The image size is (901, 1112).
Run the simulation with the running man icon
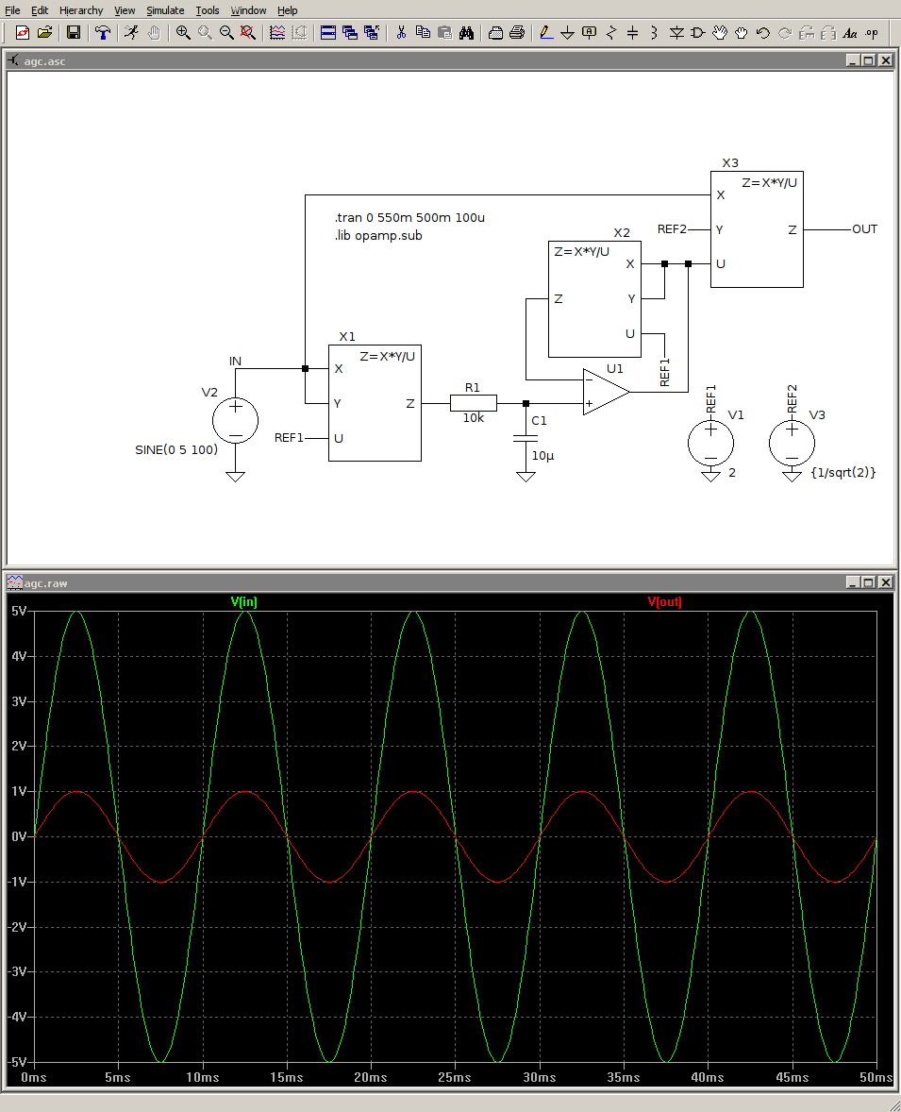[x=132, y=33]
